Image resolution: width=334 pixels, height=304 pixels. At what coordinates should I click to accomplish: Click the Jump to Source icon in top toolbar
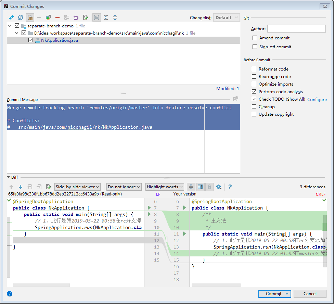(86, 17)
